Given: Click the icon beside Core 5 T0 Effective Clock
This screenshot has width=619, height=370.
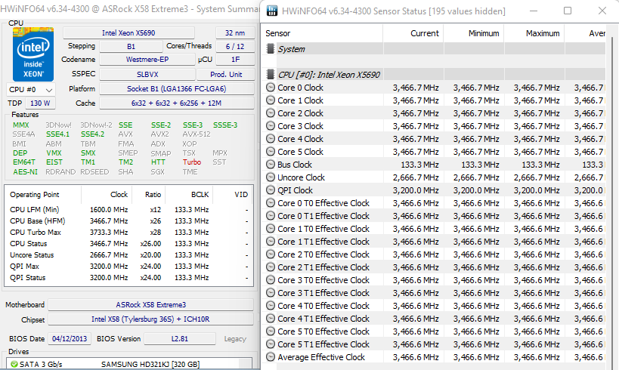Looking at the screenshot, I should pos(271,331).
